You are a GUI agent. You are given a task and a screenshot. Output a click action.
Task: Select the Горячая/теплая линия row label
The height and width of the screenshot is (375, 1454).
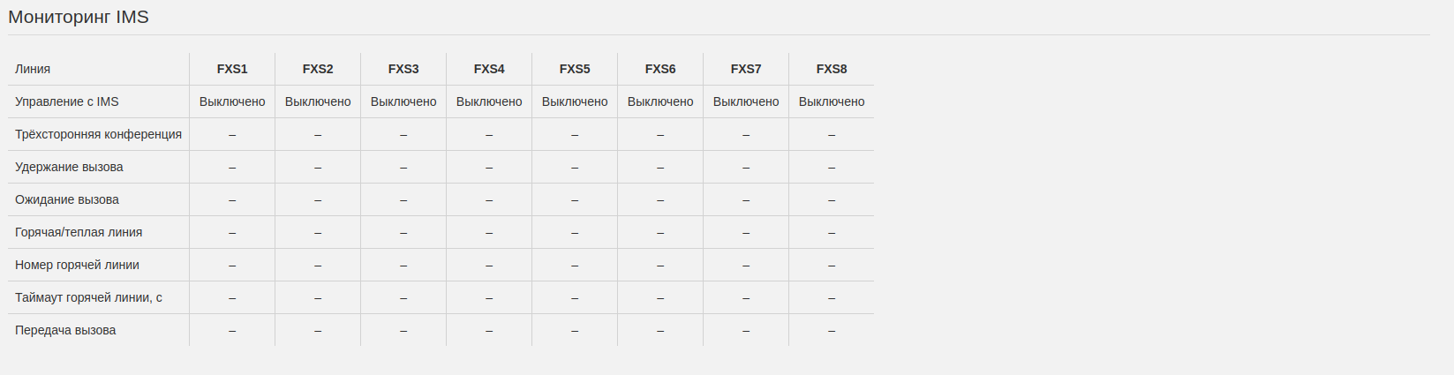(x=79, y=232)
